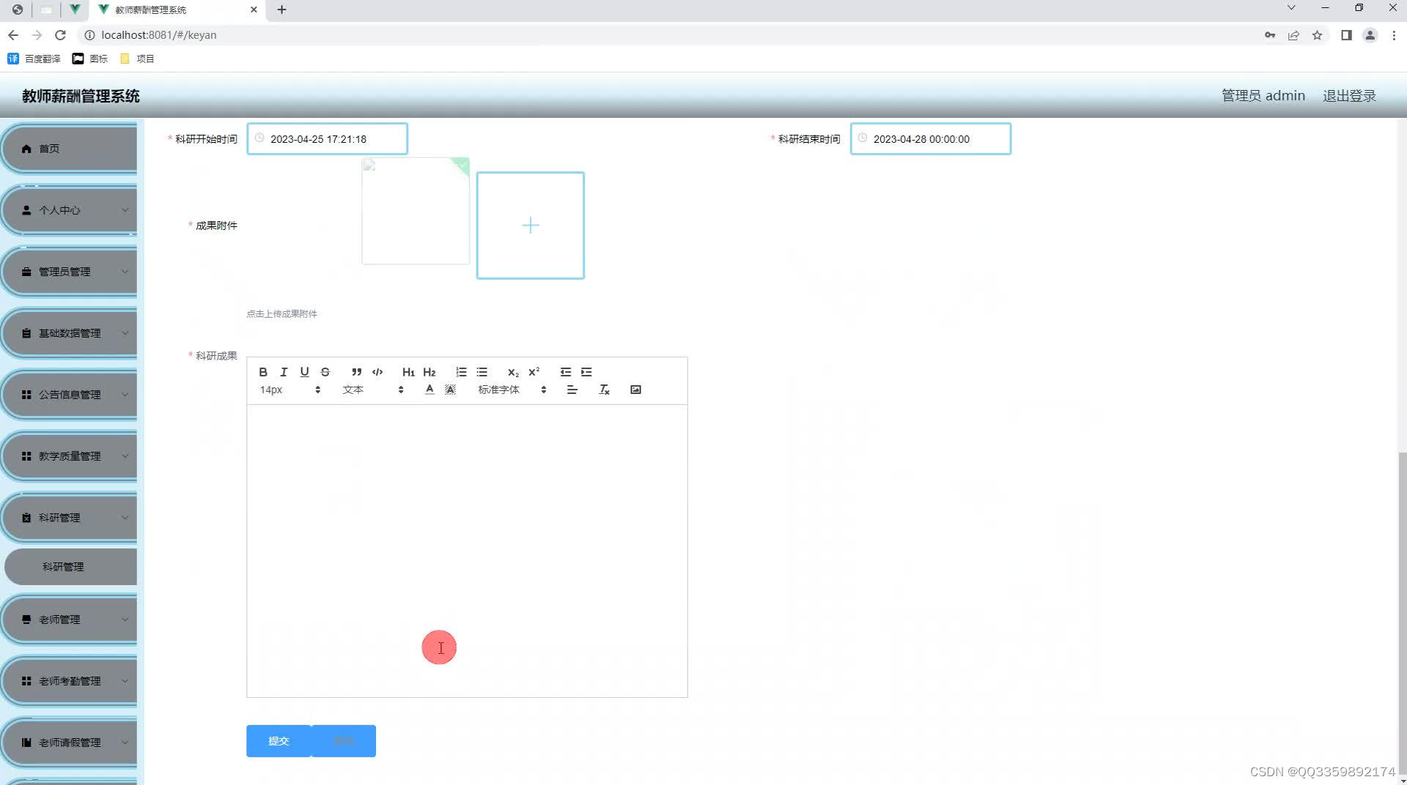1407x785 pixels.
Task: Insert a bulleted list
Action: (x=481, y=372)
